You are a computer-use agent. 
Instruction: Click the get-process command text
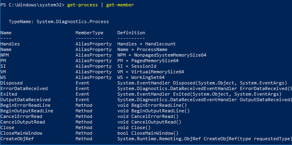(x=82, y=5)
